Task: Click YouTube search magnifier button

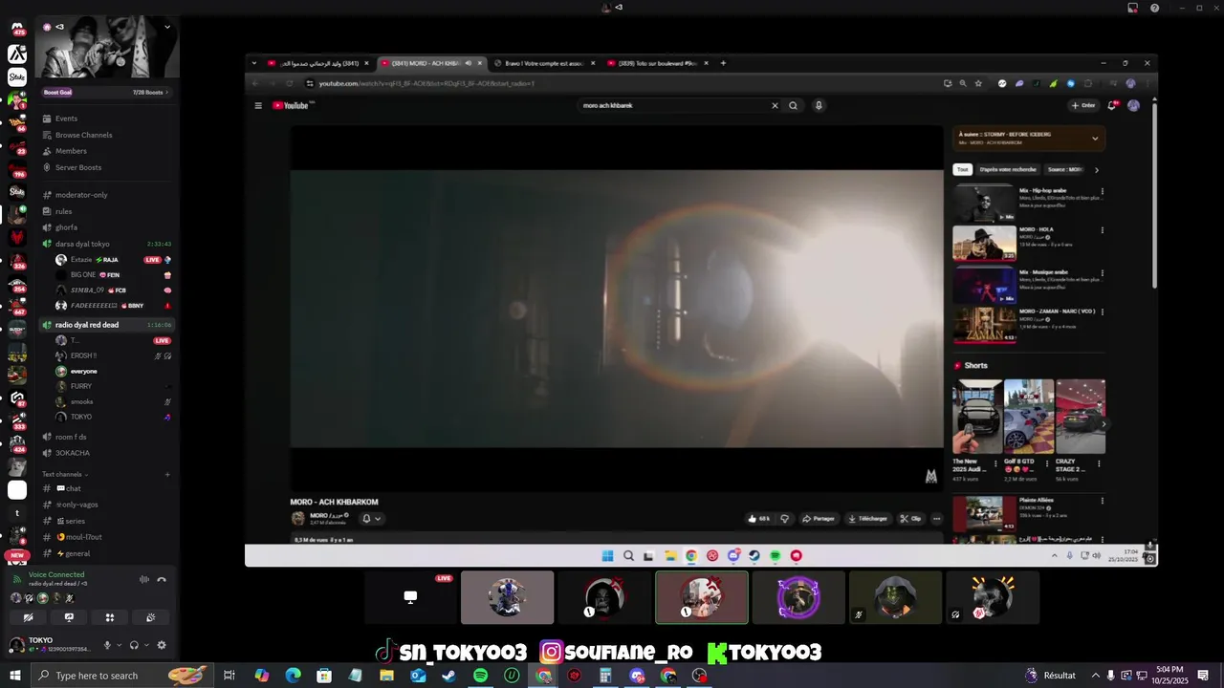Action: (x=793, y=105)
